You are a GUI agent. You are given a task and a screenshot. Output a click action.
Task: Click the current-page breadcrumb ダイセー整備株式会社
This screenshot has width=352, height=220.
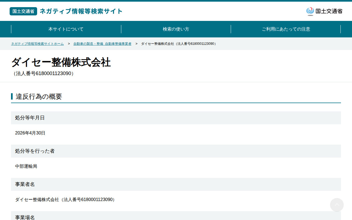(179, 44)
